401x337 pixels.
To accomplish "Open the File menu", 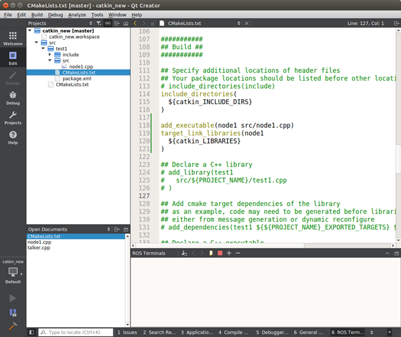I will [8, 14].
